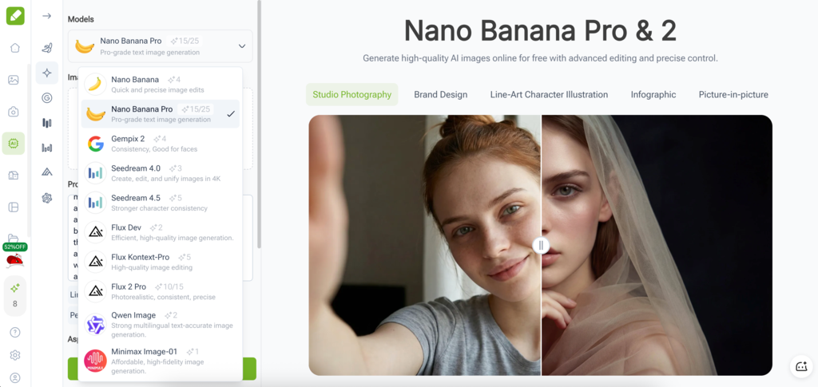Image resolution: width=818 pixels, height=387 pixels.
Task: Click the selfie before image
Action: pos(425,245)
